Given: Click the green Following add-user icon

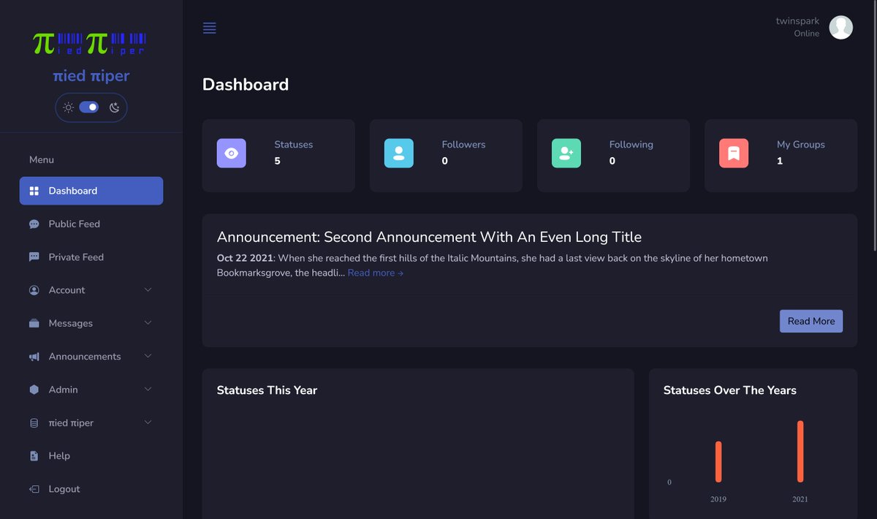Looking at the screenshot, I should point(566,154).
